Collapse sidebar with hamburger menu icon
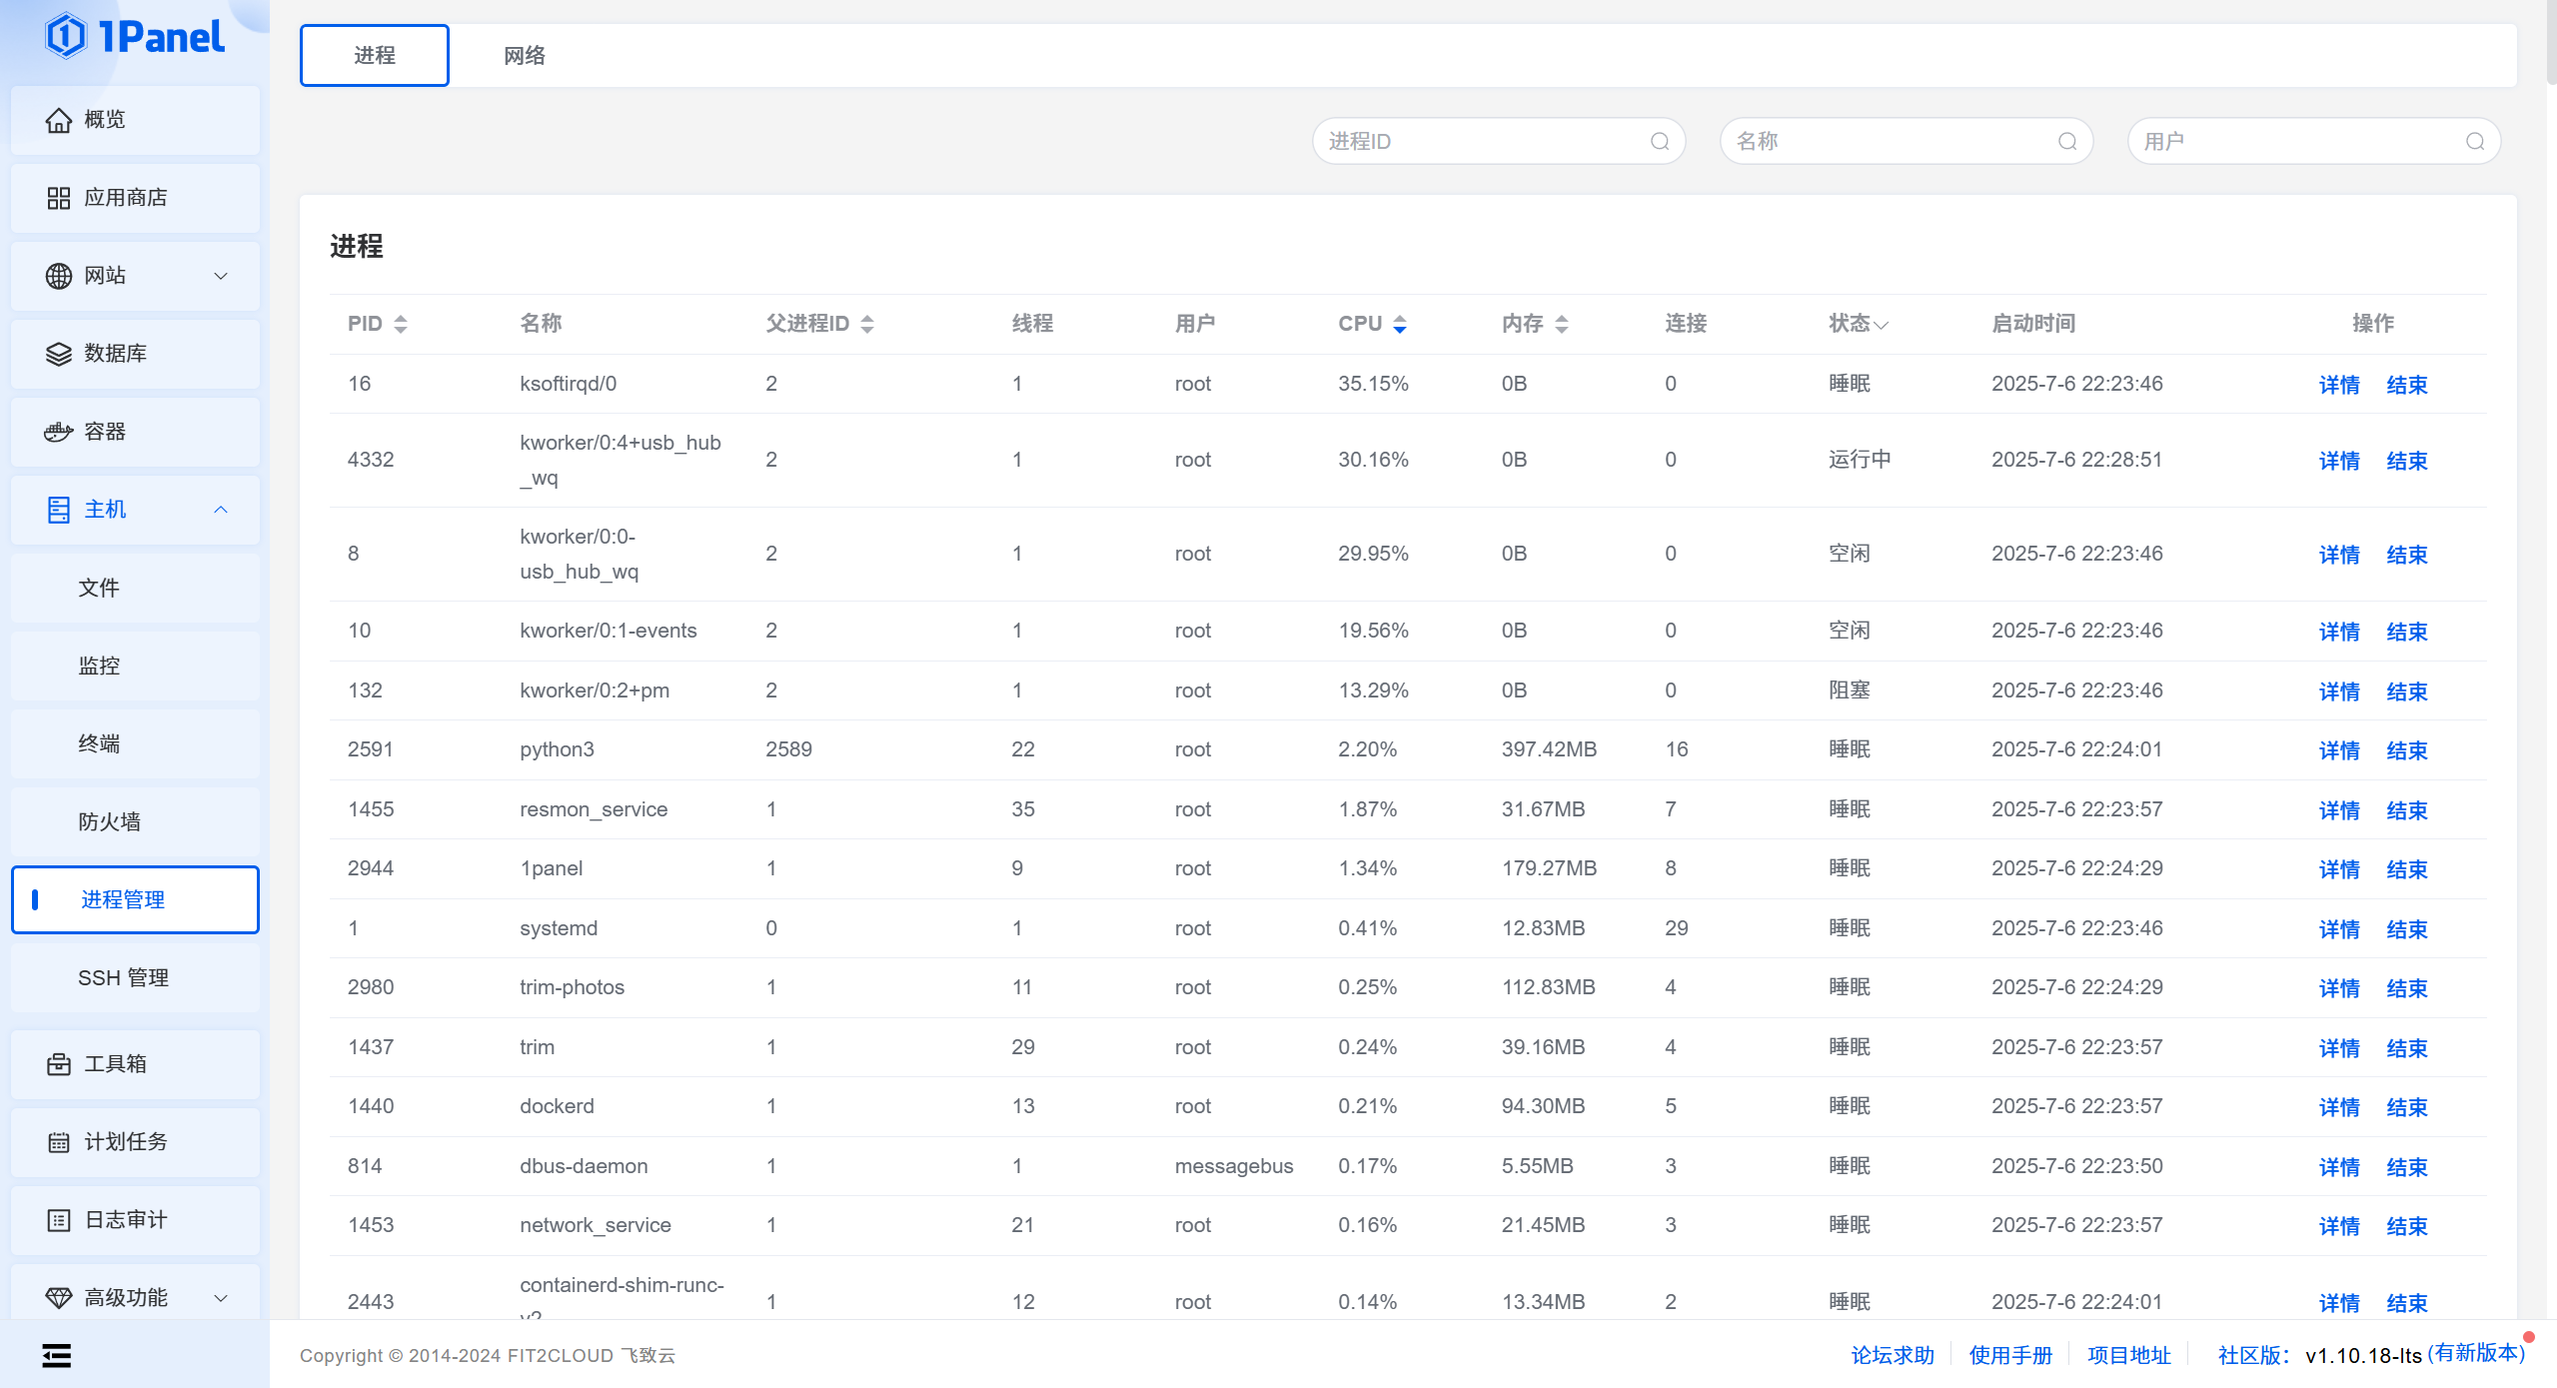Image resolution: width=2557 pixels, height=1388 pixels. [57, 1355]
